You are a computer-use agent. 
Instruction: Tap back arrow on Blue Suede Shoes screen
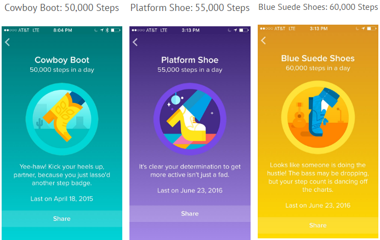(x=263, y=41)
